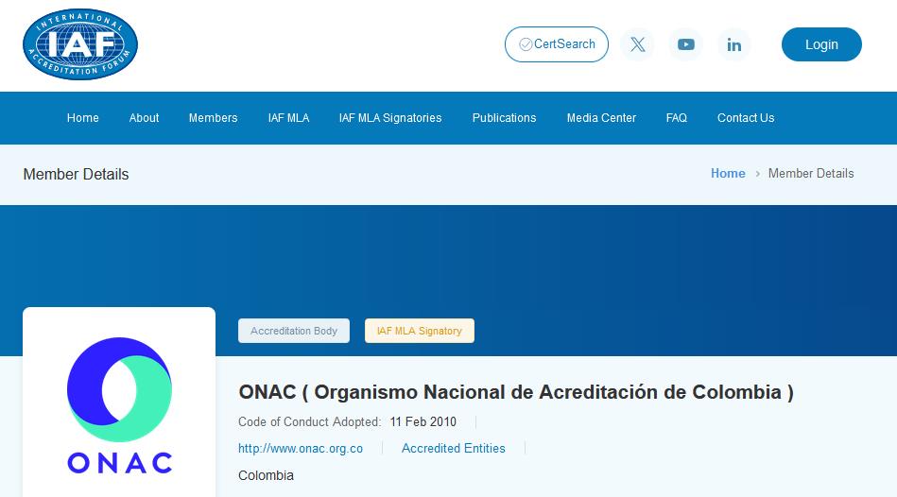Viewport: 897px width, 497px height.
Task: Click the IAF logo in header
Action: pos(80,44)
